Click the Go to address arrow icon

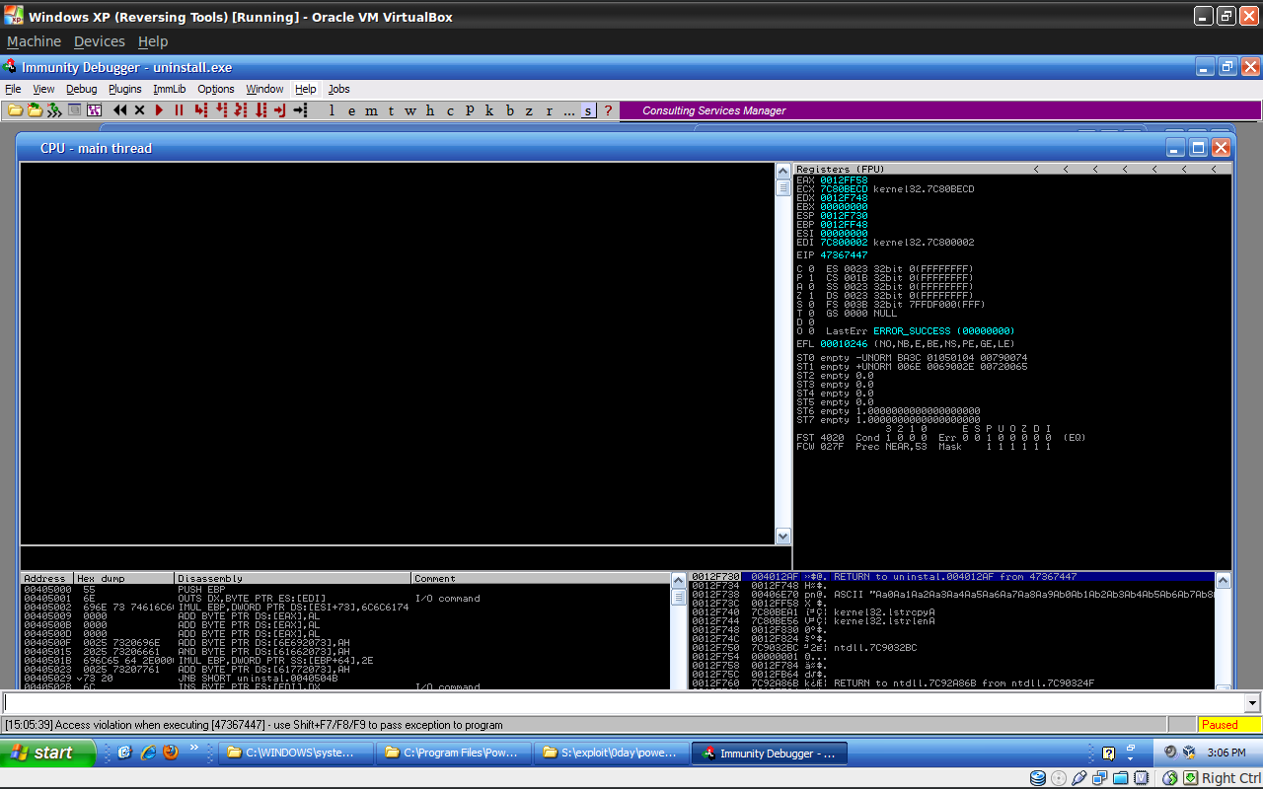pyautogui.click(x=300, y=110)
